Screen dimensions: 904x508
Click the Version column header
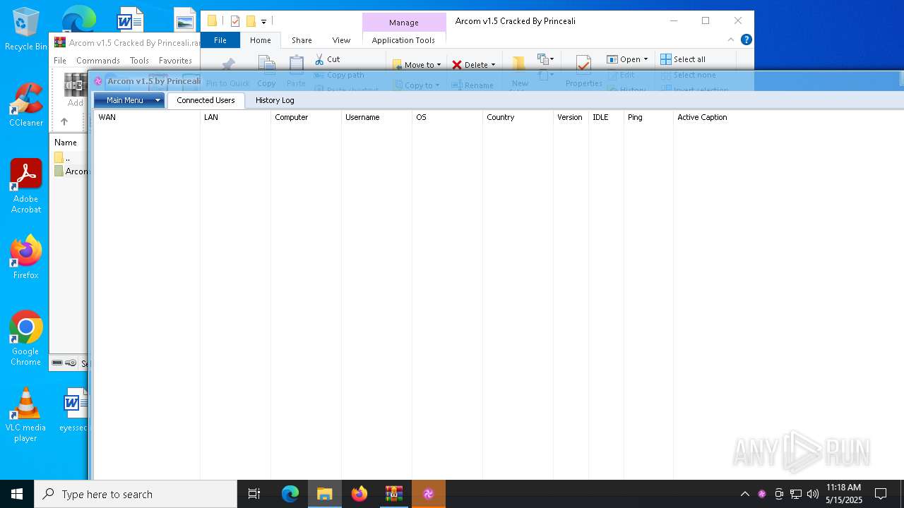pos(571,117)
